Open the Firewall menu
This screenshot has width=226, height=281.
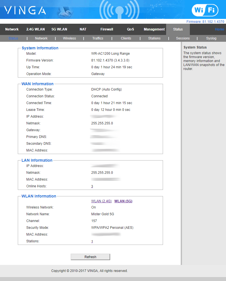(107, 29)
